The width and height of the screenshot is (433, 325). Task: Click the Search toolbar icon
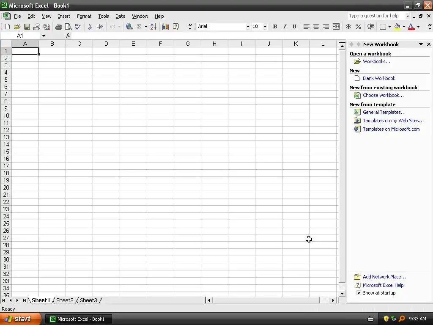point(47,27)
